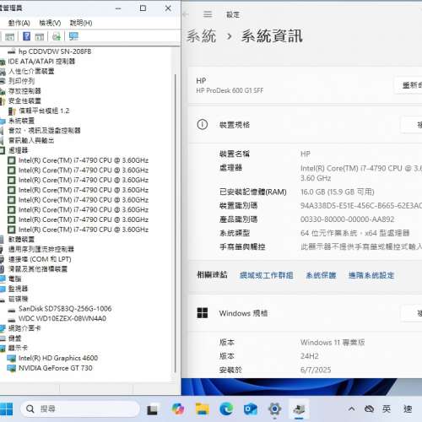Open Microsoft Edge from the taskbar
Screen dimensions: 422x422
(x=226, y=408)
